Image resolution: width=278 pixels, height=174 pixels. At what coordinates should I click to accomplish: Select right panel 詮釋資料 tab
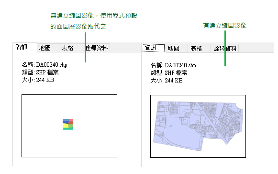pyautogui.click(x=224, y=49)
